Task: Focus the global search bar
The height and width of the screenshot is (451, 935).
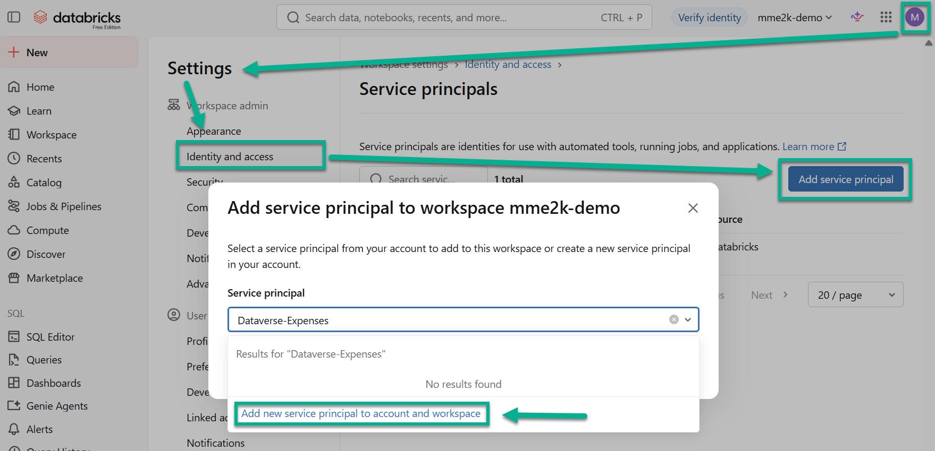Action: 464,18
